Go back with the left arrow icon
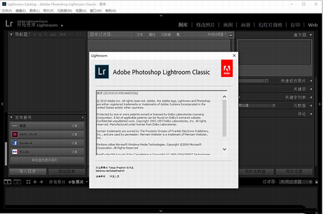This screenshot has height=214, width=323. pyautogui.click(x=35, y=182)
